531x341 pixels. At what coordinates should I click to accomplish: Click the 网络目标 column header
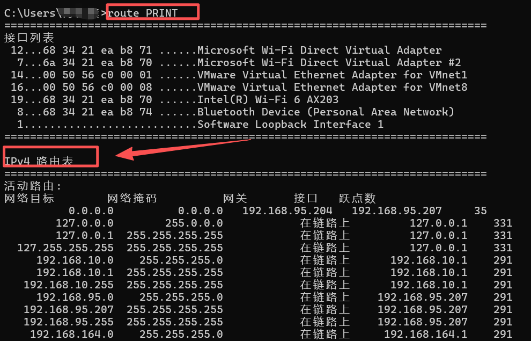point(29,198)
